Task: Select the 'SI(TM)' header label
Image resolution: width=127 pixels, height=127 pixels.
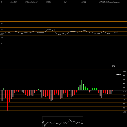Action: click(48, 2)
